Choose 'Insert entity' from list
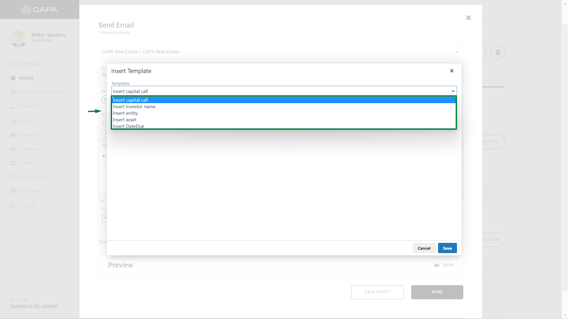568x319 pixels. click(125, 113)
